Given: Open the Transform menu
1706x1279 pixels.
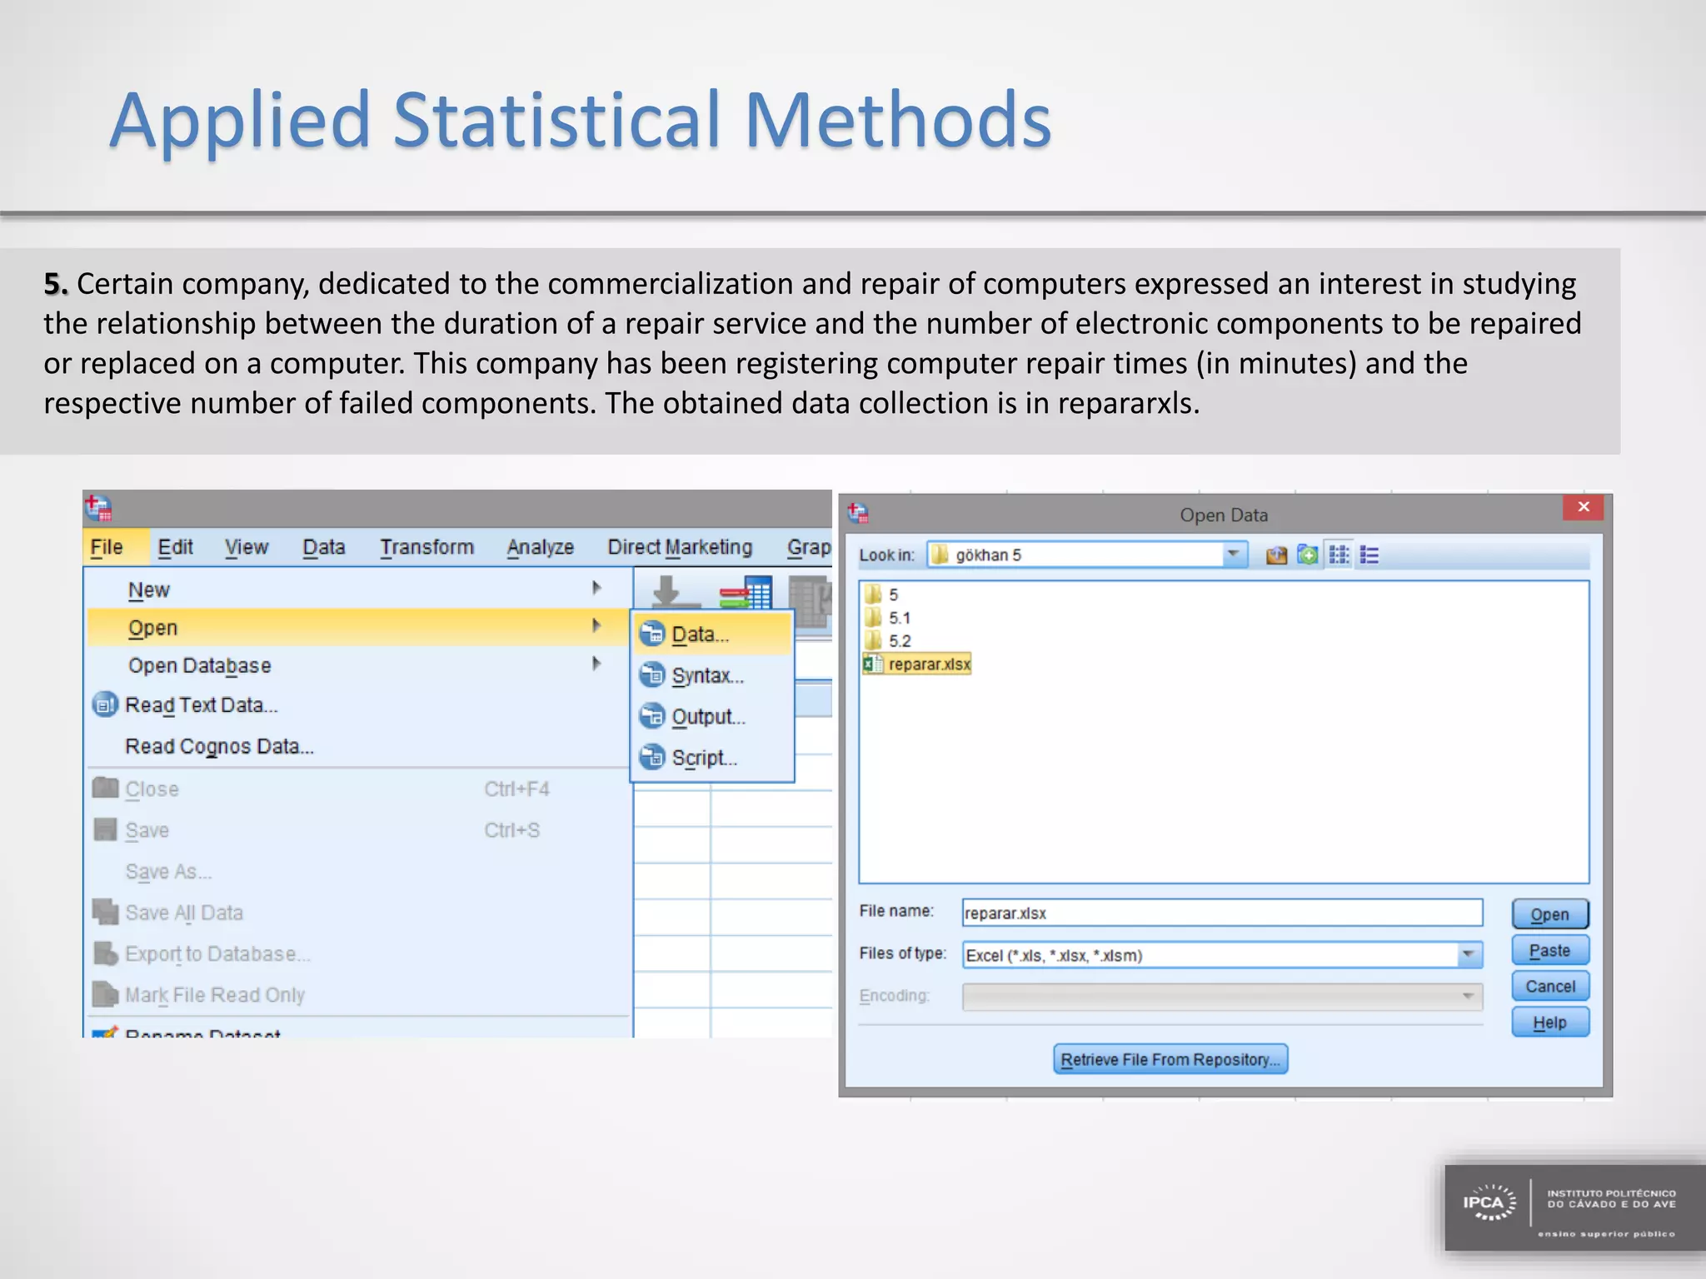Looking at the screenshot, I should click(x=426, y=547).
